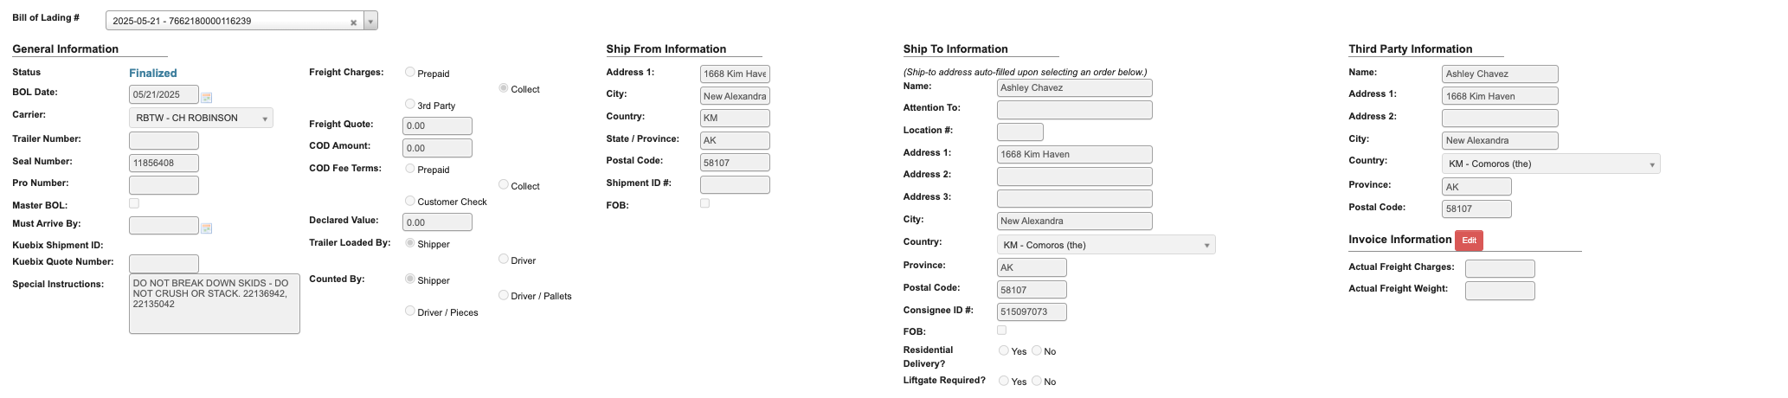The image size is (1788, 398).
Task: Click the COD Amount field
Action: [x=437, y=148]
